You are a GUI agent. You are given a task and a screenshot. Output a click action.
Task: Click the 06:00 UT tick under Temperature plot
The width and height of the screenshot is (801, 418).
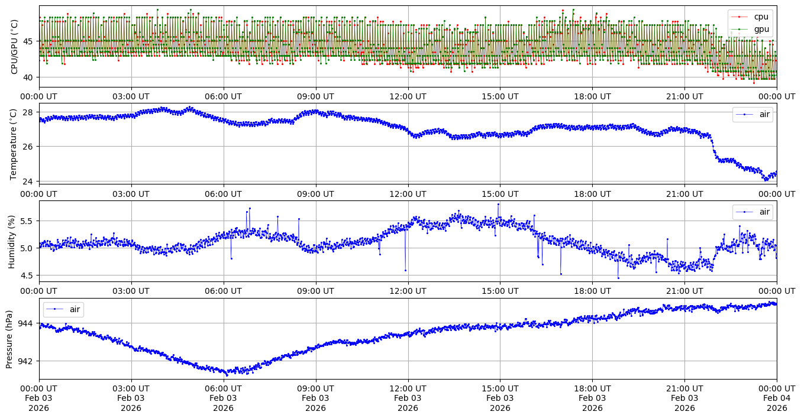223,194
